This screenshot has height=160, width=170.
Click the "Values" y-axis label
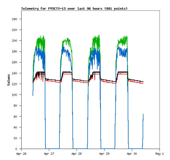9,80
